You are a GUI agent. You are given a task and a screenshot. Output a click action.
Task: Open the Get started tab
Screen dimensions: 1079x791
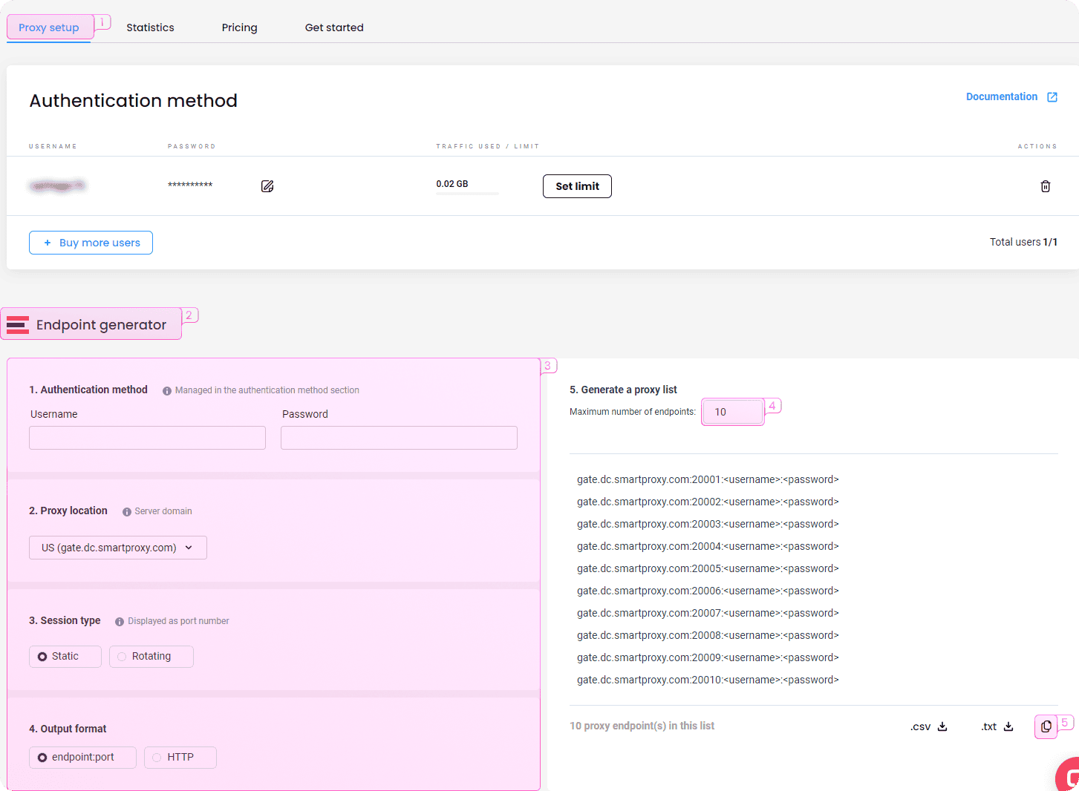334,27
